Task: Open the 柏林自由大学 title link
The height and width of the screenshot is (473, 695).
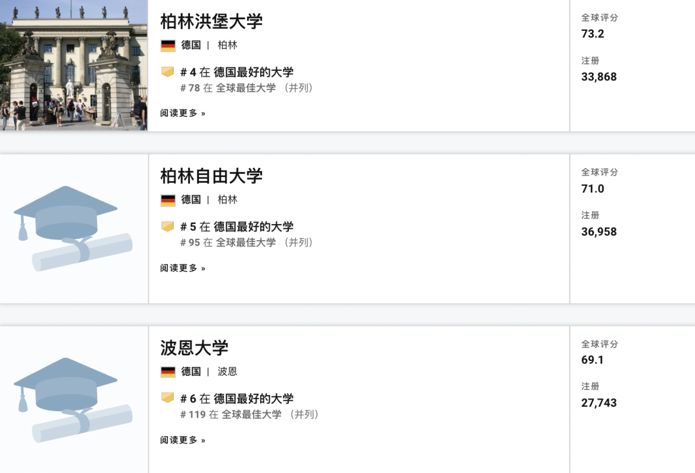Action: [211, 176]
